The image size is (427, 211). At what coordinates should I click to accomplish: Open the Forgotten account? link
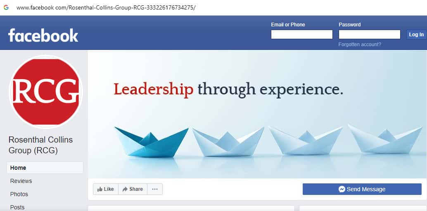point(360,45)
